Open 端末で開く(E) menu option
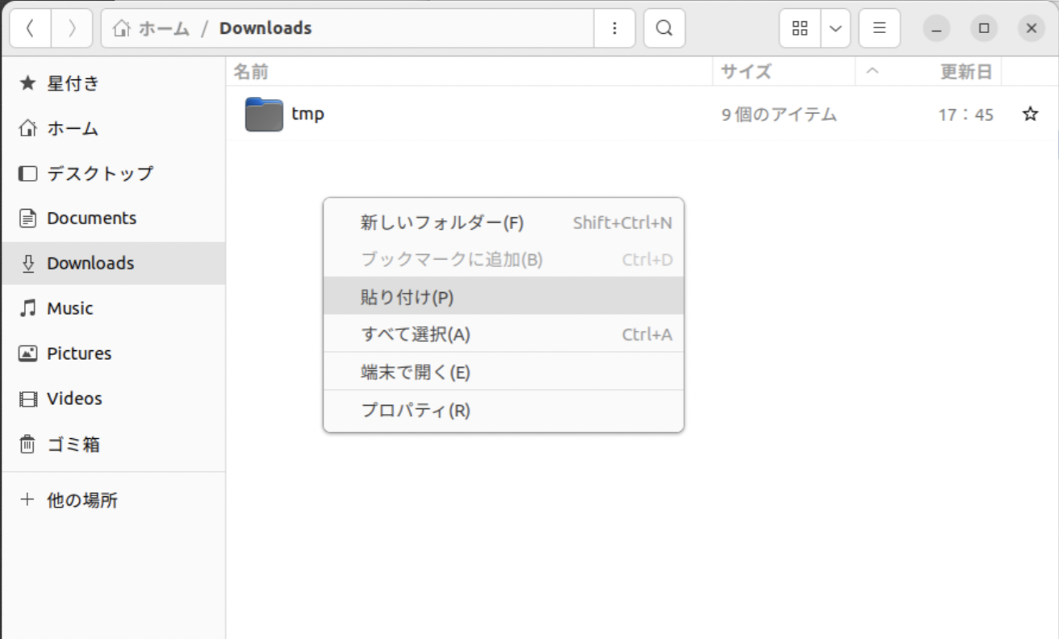The width and height of the screenshot is (1059, 639). pyautogui.click(x=415, y=372)
